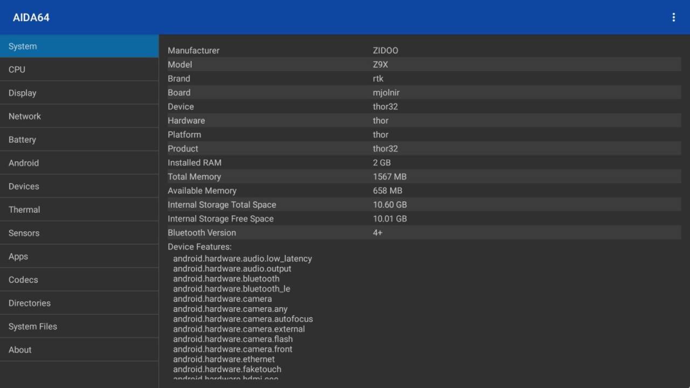Open the CPU section

pos(79,70)
